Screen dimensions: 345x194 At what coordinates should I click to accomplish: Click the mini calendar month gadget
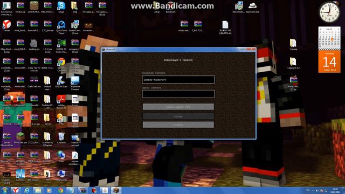pos(329,38)
